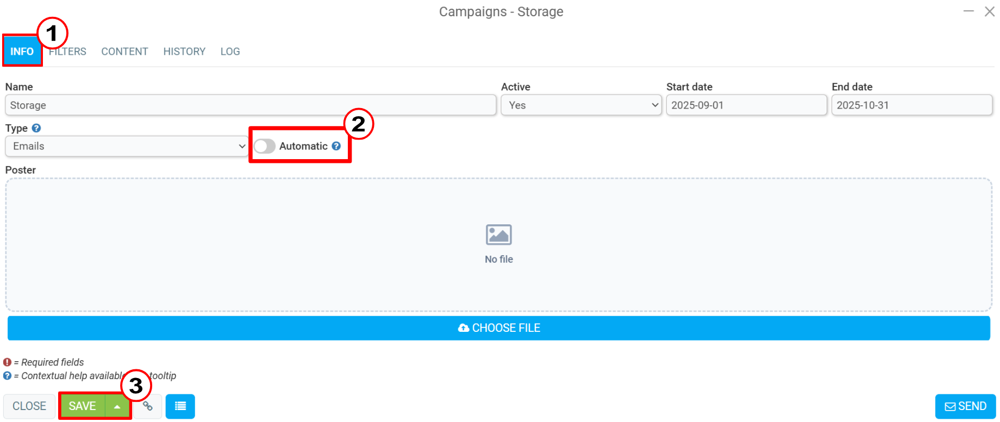Click the CLOSE button

29,406
